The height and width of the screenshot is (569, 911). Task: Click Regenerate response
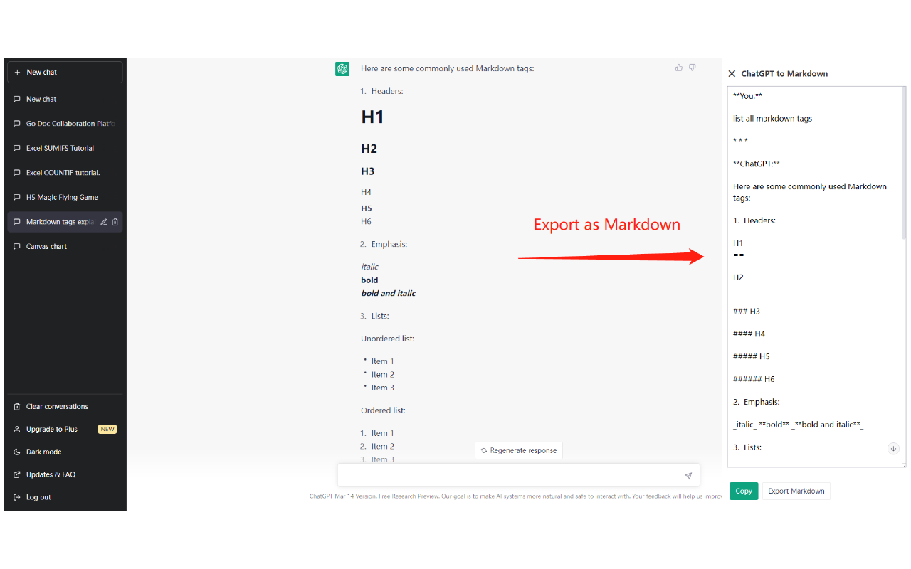(518, 450)
